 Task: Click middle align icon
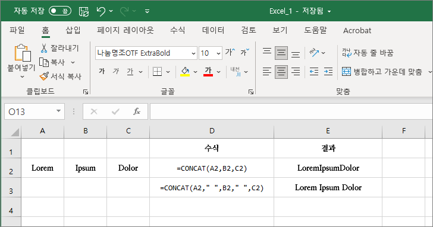coord(281,53)
